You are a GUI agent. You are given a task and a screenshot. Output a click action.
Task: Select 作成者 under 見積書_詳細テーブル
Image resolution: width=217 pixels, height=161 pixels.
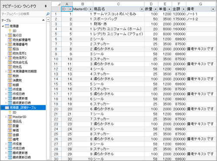click(17, 144)
